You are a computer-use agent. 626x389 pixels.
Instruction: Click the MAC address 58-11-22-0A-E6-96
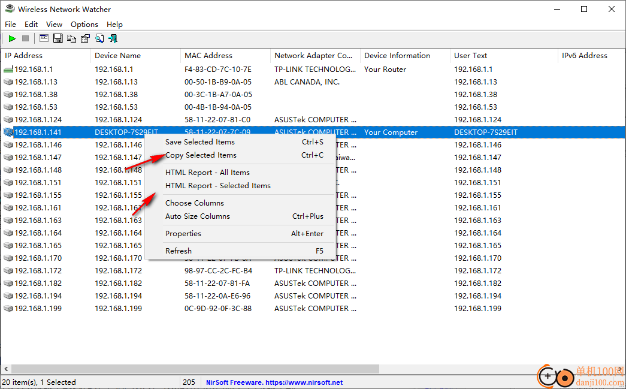[x=217, y=296]
